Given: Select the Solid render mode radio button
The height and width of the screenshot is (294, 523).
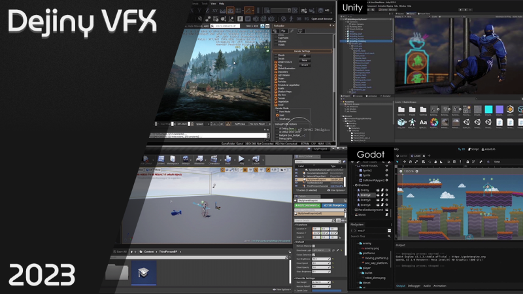Looking at the screenshot, I should 277,116.
